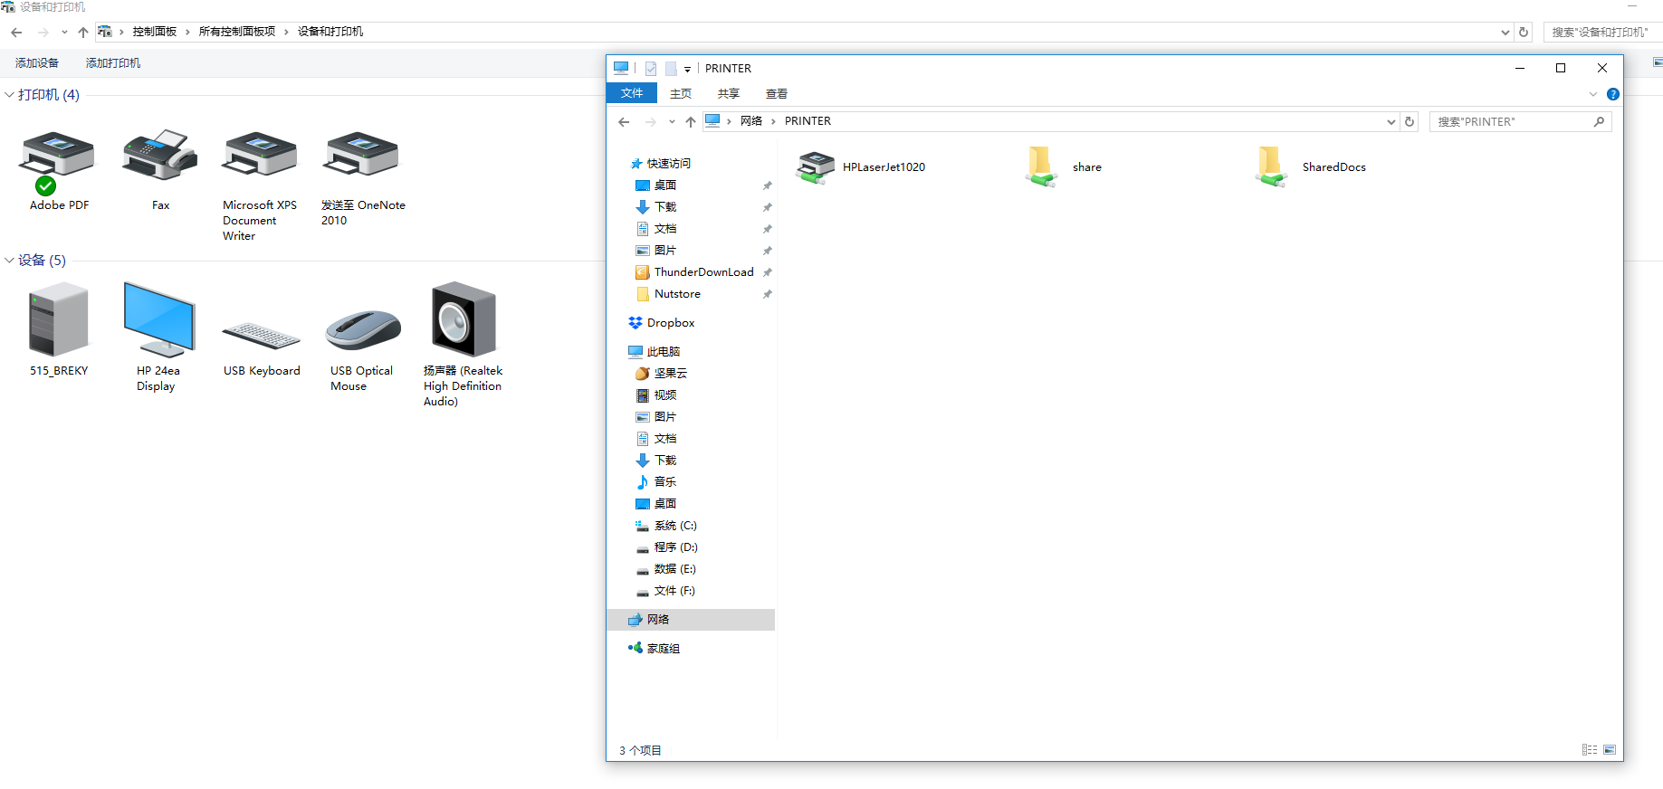Click 添加设备 in the command bar
The width and height of the screenshot is (1663, 789).
click(x=37, y=63)
